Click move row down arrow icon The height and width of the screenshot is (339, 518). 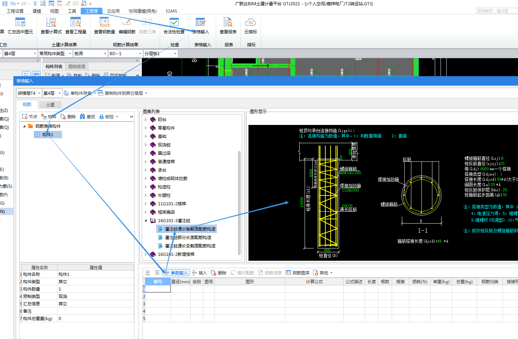157,273
